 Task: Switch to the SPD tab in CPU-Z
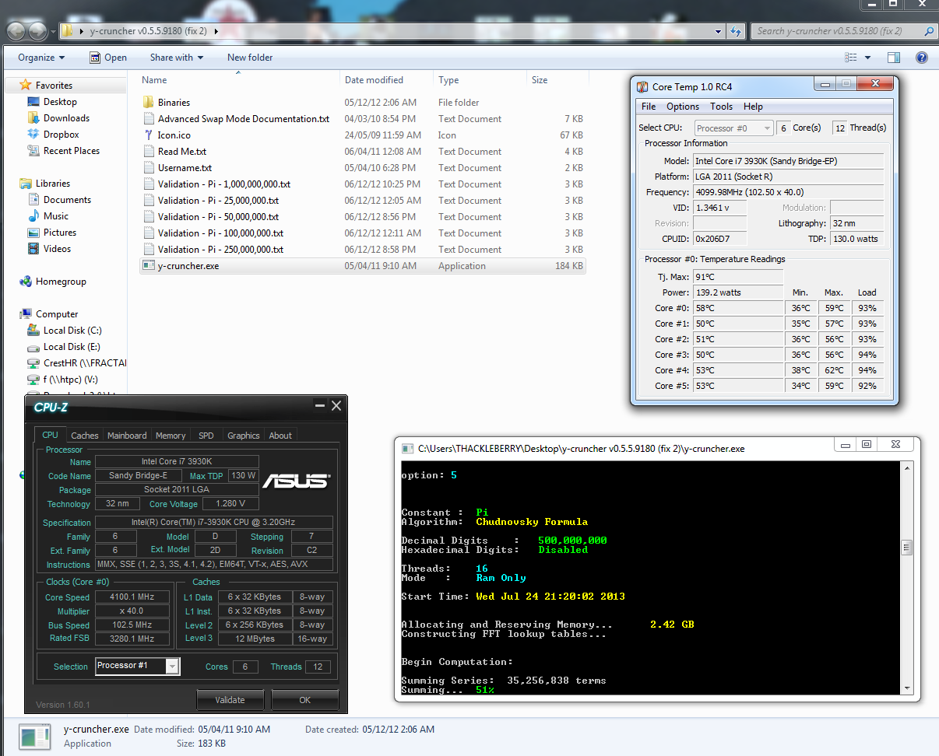click(206, 436)
